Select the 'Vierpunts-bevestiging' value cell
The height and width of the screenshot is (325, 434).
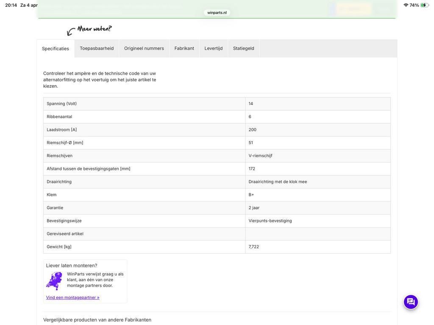270,221
